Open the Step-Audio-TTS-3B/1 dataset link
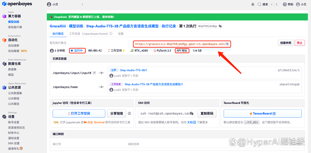 [133, 70]
